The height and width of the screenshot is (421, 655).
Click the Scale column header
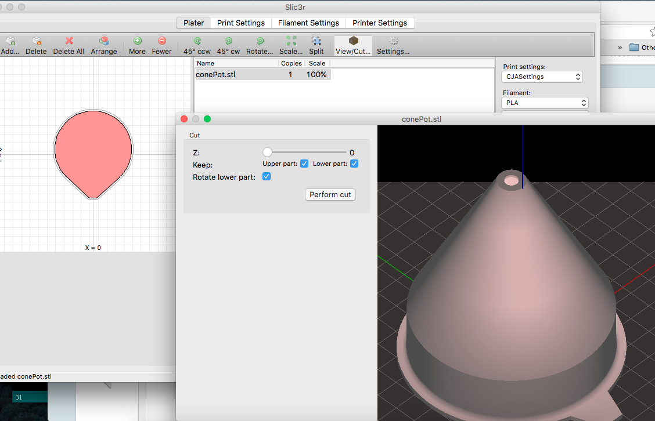tap(317, 63)
